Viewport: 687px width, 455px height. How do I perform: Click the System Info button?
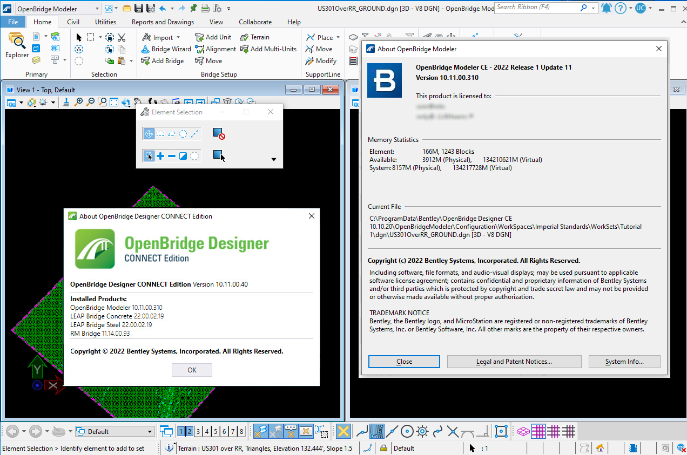(624, 362)
